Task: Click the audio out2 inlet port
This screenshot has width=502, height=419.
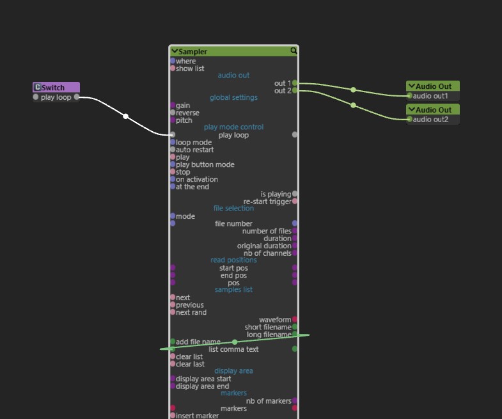Action: pyautogui.click(x=410, y=120)
